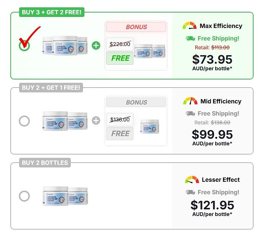
Task: Click the truck icon in Buy 2 Bottles offer
Action: [190, 192]
